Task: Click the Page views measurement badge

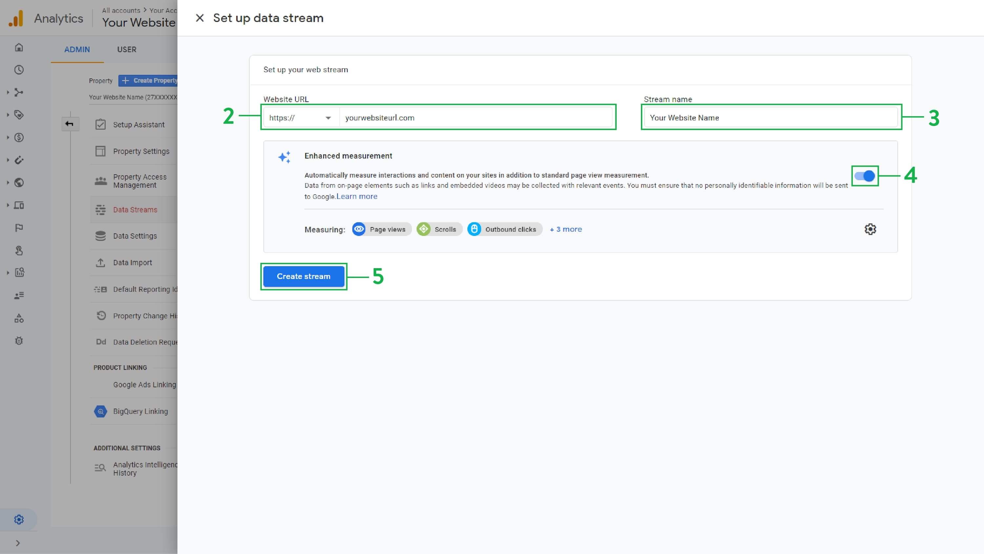Action: [x=381, y=229]
